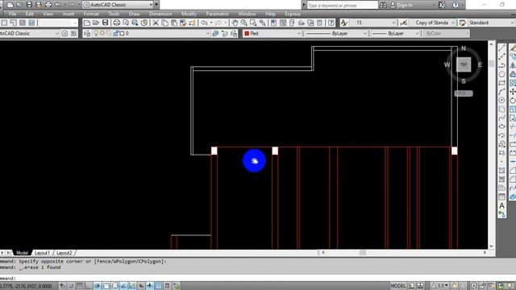Open the Copy of Standa dimension style dropdown

[453, 23]
